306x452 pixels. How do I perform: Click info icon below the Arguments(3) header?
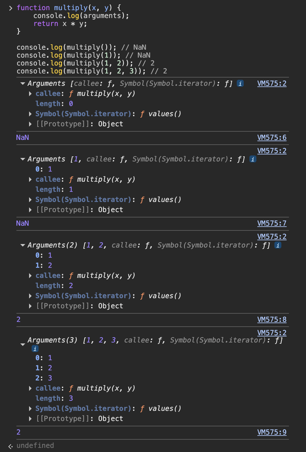[35, 348]
